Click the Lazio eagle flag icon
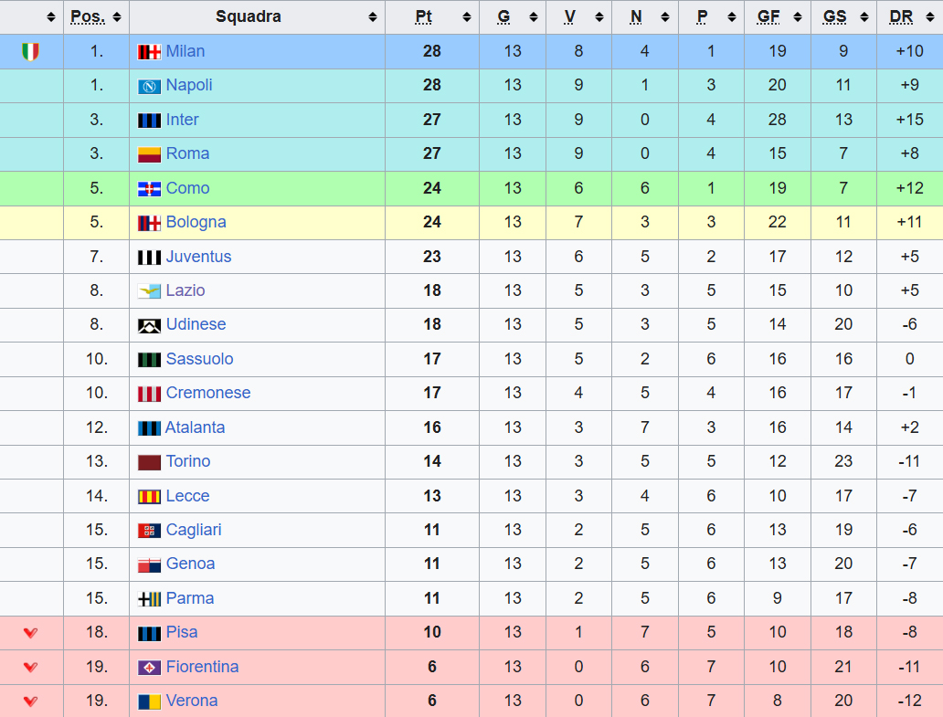 [x=149, y=291]
